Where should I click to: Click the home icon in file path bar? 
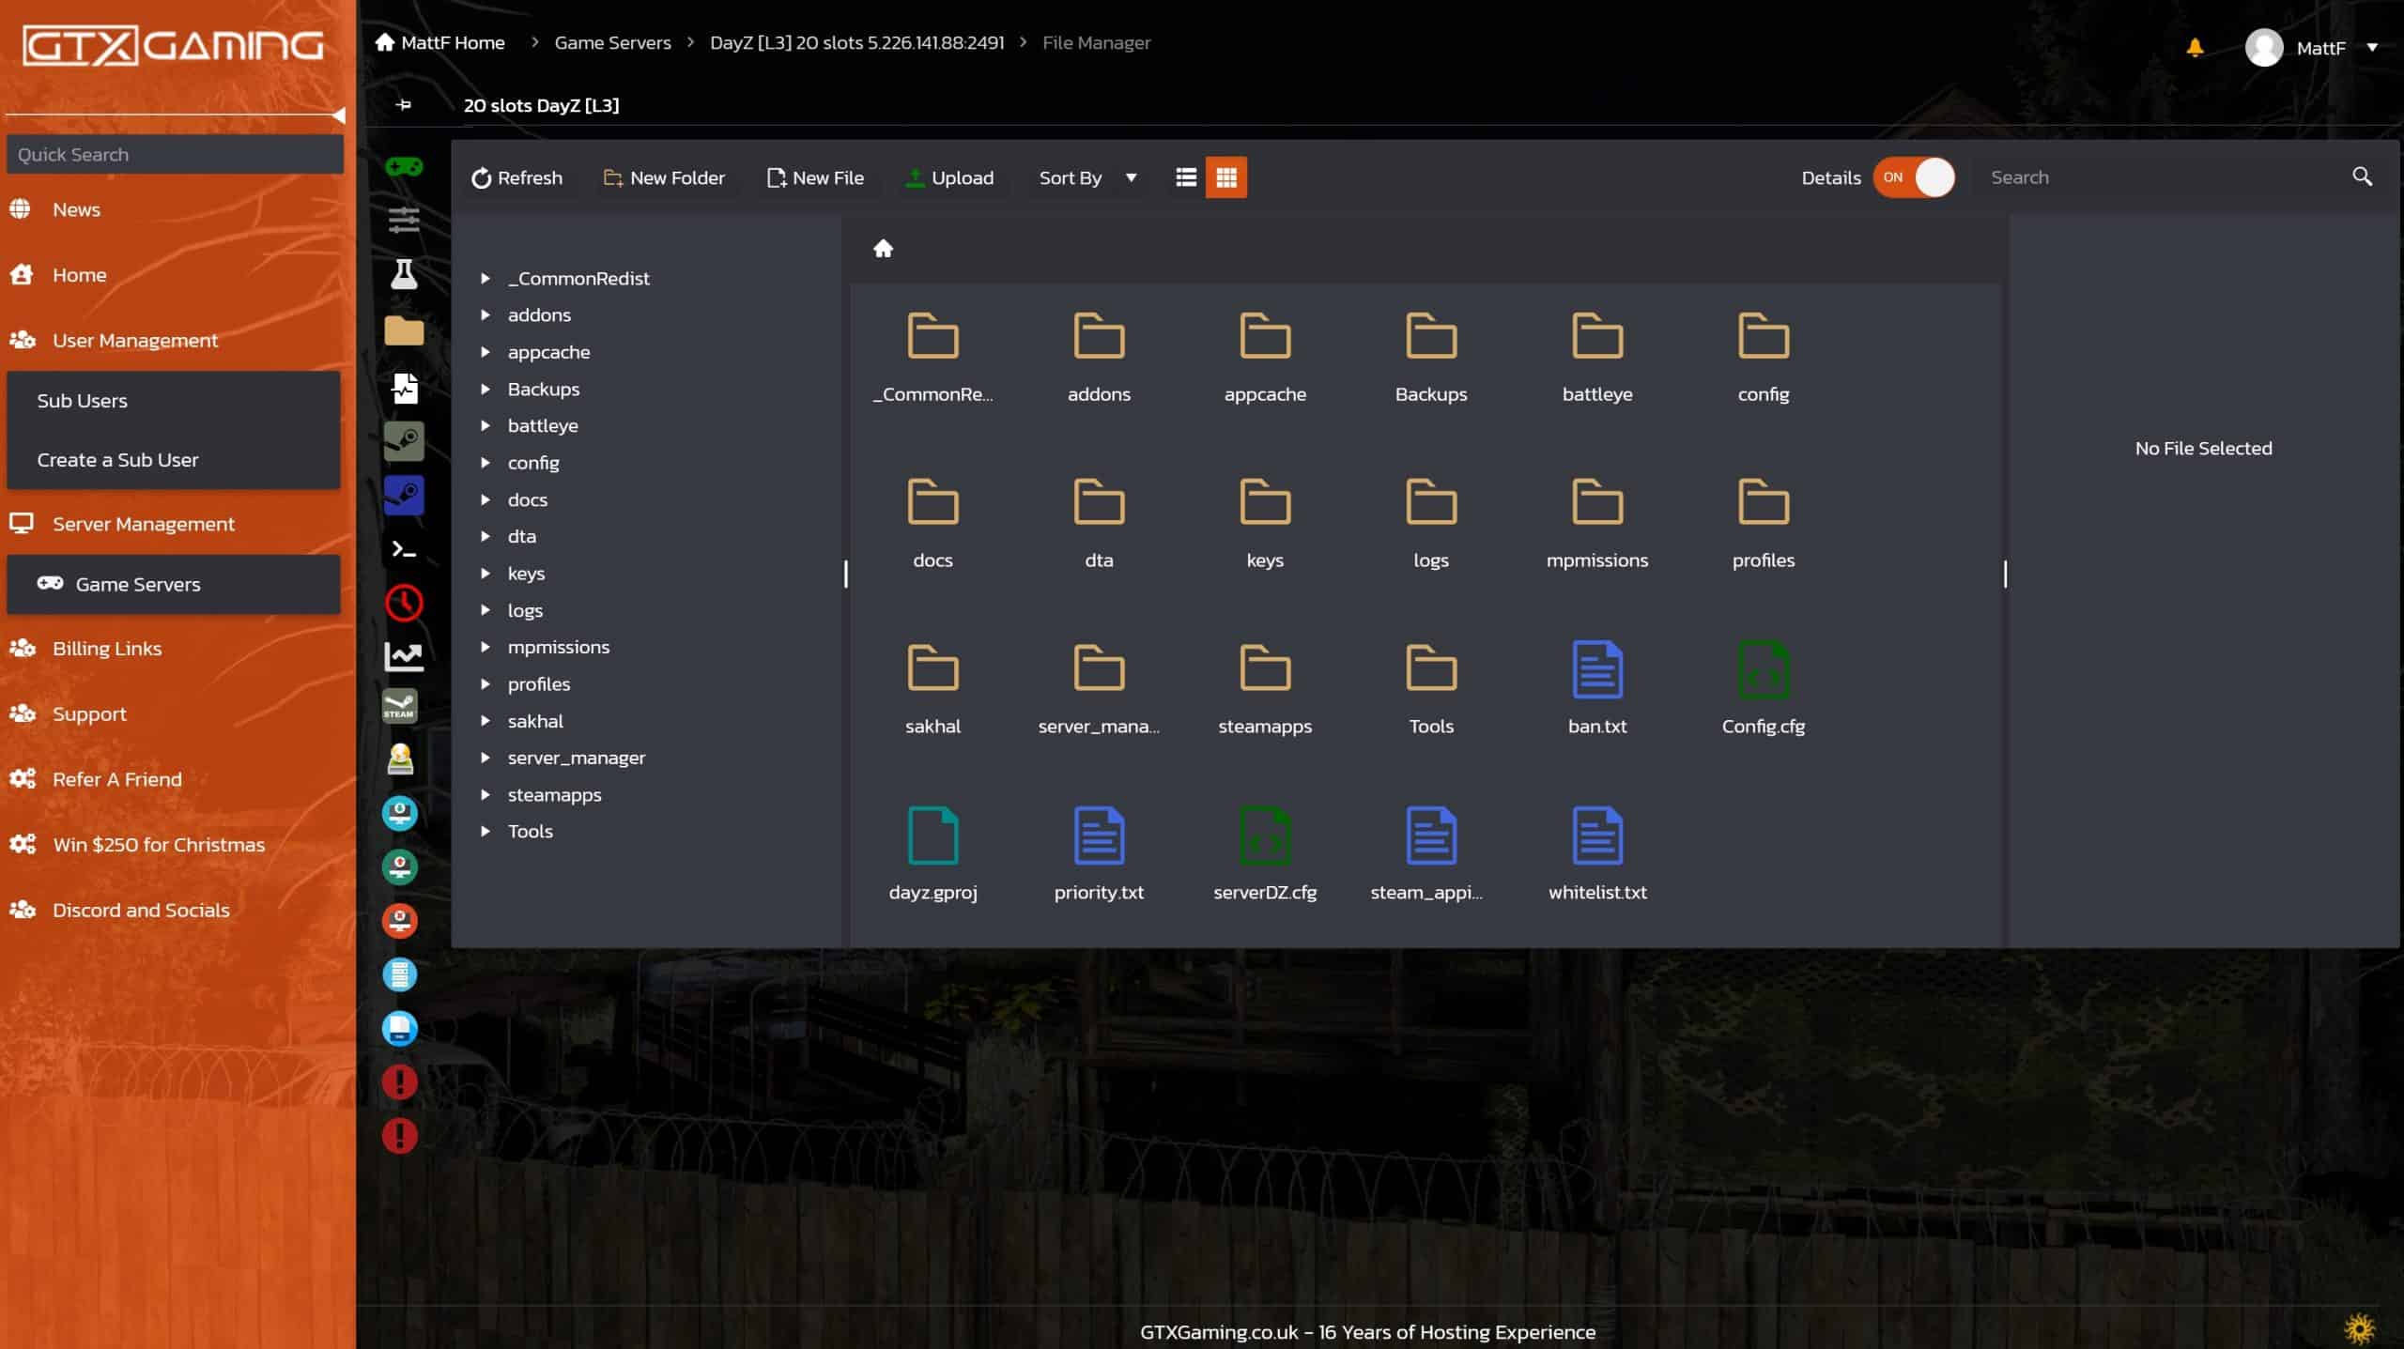[883, 249]
